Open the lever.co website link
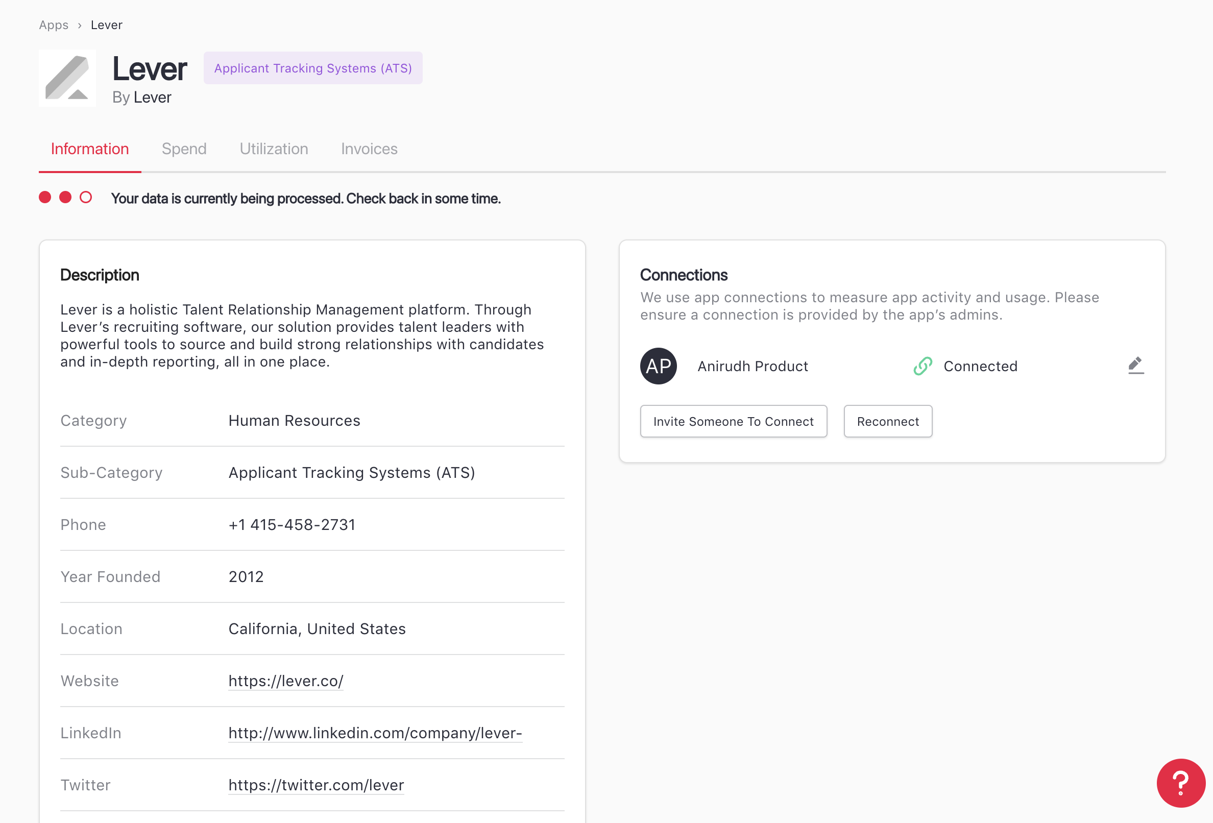 (285, 681)
